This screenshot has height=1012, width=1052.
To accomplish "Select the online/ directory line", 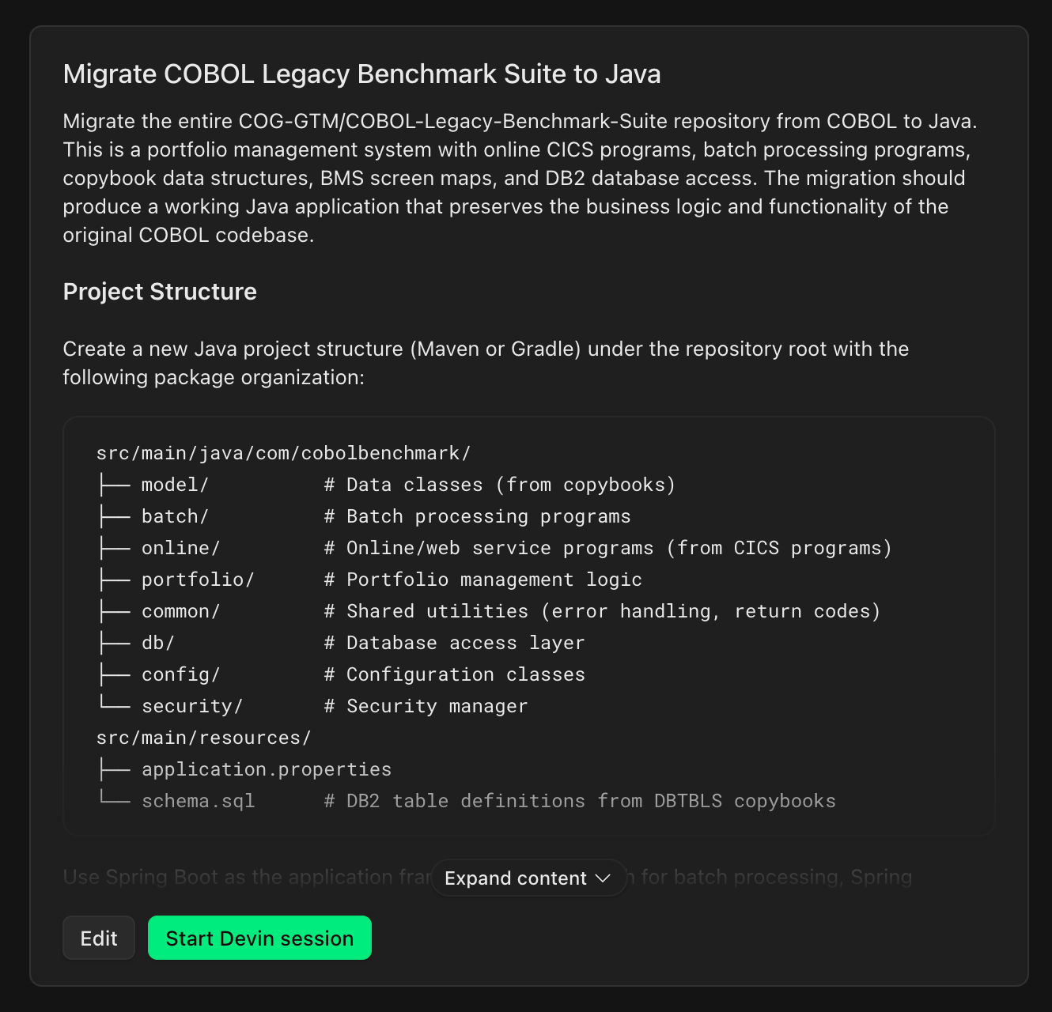I will click(494, 548).
